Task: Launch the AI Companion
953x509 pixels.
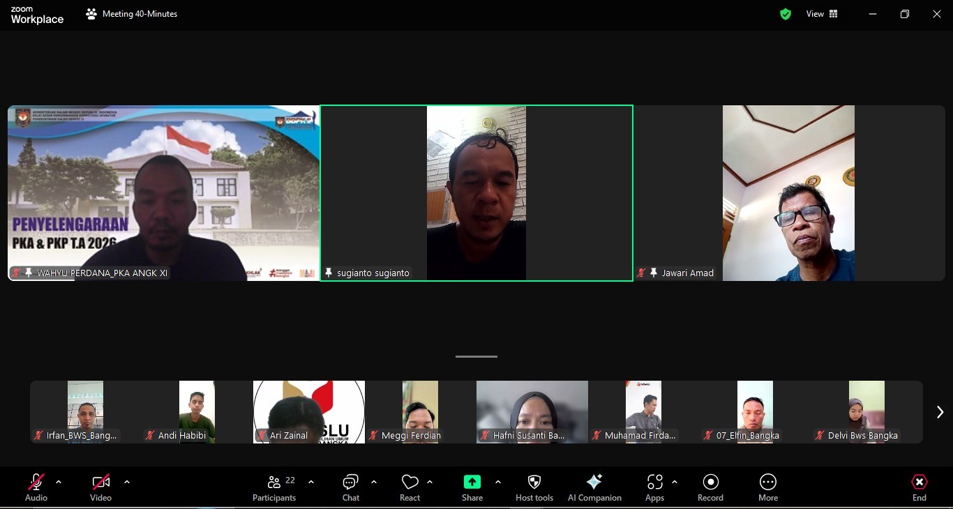Action: (594, 487)
